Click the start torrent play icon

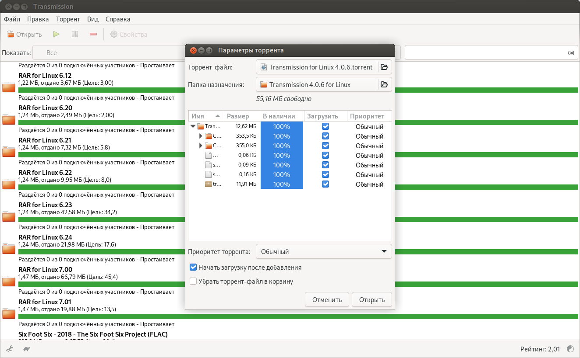coord(56,34)
